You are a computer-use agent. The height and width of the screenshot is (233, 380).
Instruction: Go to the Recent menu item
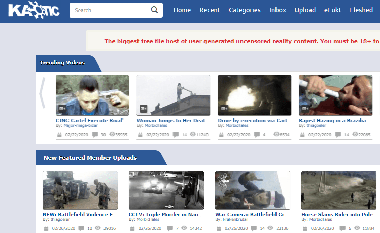click(210, 10)
